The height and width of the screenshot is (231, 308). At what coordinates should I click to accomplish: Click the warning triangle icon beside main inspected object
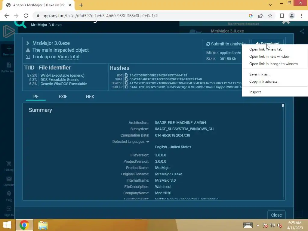28,50
